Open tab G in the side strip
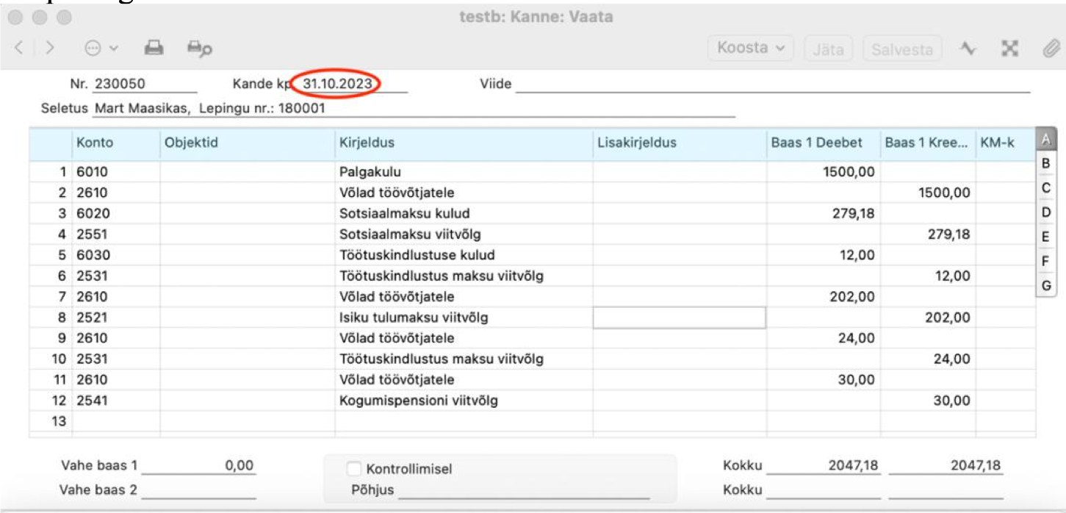 pyautogui.click(x=1045, y=285)
